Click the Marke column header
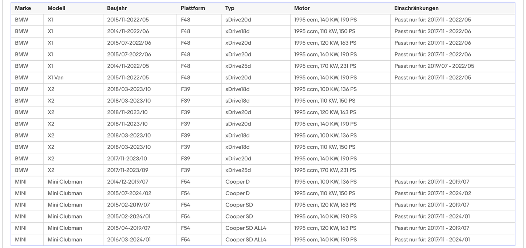Screen dimensions: 526x248 23,8
